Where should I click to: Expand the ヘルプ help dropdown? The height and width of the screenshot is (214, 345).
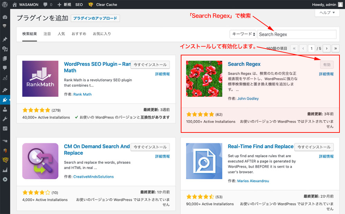pos(327,13)
